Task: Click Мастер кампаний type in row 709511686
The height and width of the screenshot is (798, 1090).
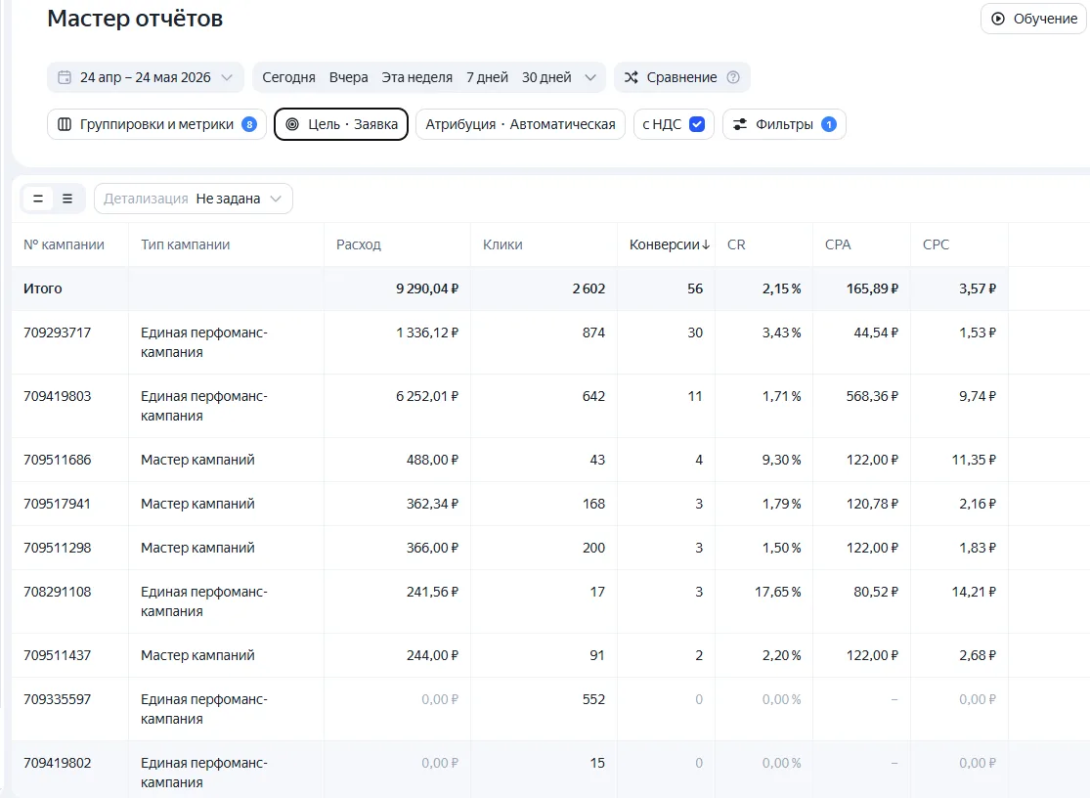Action: point(197,461)
